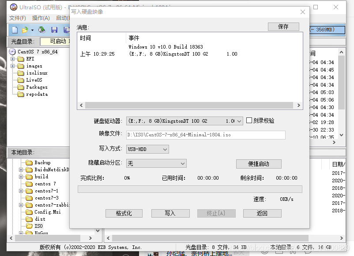Click the build folder icon
The width and height of the screenshot is (354, 256).
pos(29,177)
